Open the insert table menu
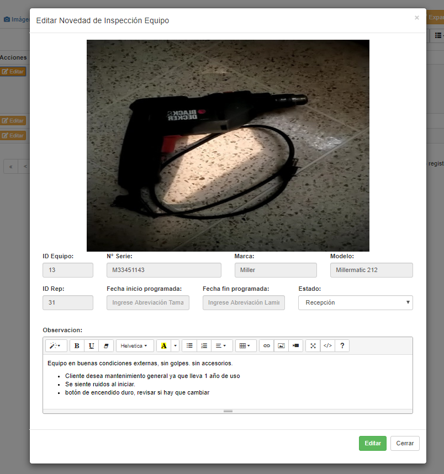 245,346
